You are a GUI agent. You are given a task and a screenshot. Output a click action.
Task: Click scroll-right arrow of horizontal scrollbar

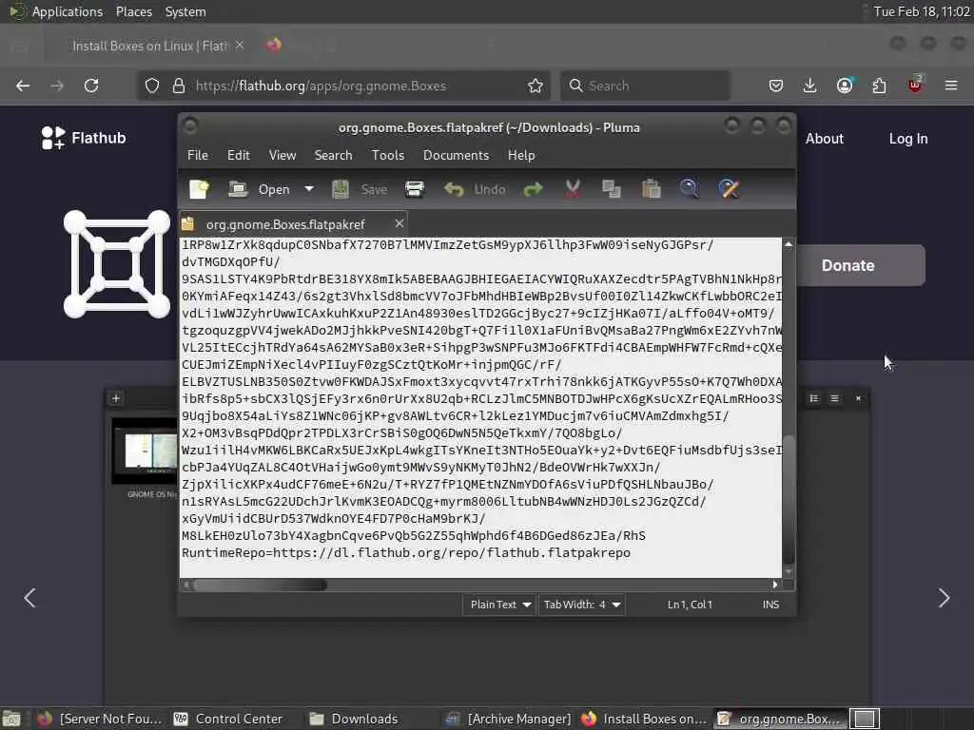(774, 585)
